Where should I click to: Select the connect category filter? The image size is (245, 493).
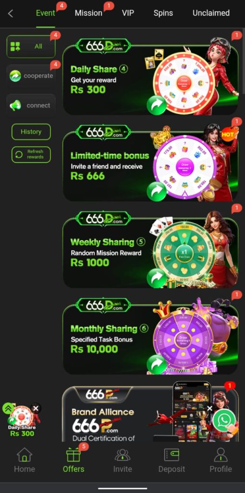coord(31,105)
